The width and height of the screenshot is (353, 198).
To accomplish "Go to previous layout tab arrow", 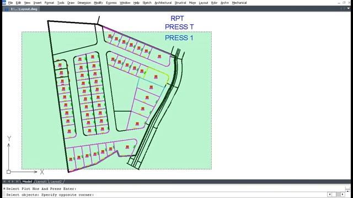I will pyautogui.click(x=9, y=182).
